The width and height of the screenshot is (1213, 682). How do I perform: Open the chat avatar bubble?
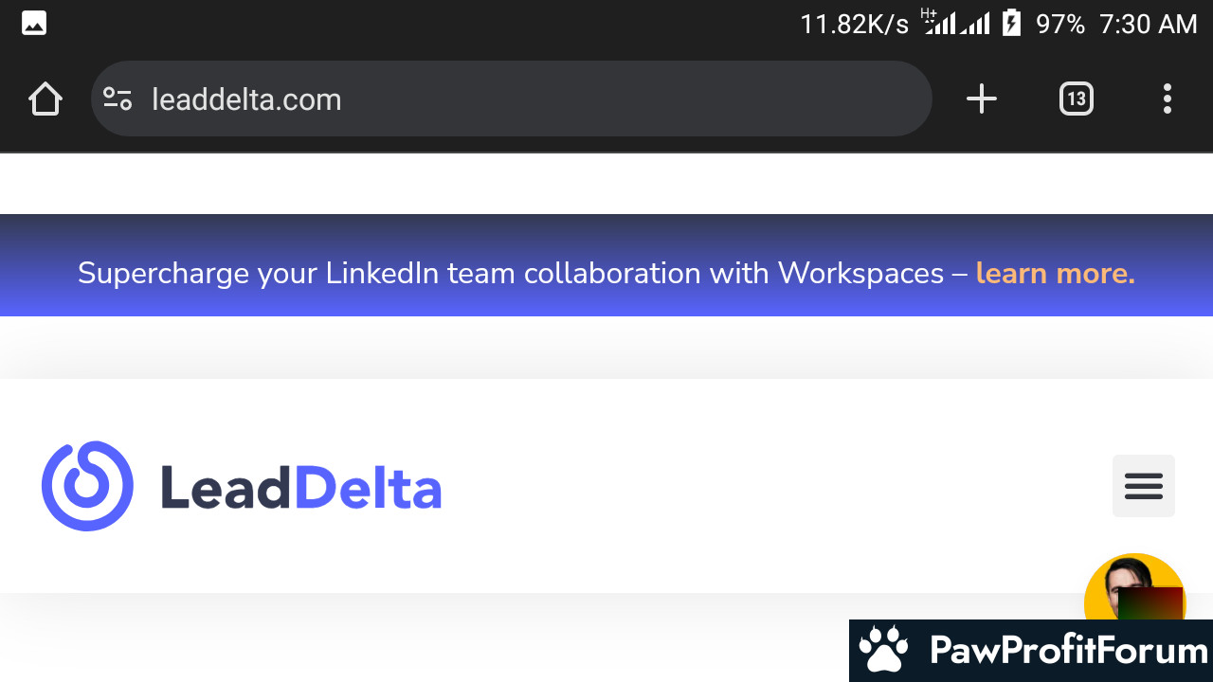pyautogui.click(x=1134, y=587)
